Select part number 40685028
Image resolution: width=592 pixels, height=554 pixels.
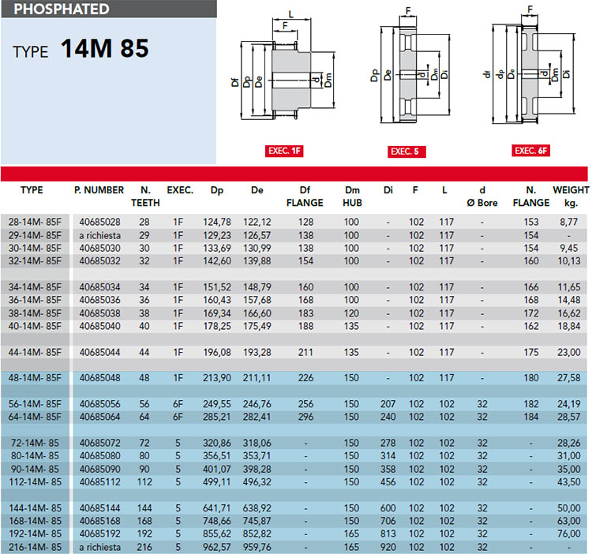99,222
